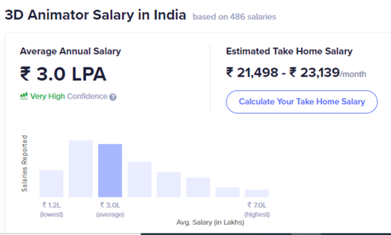Click the sixth bar in salary histogram
This screenshot has width=391, height=235.
(198, 187)
